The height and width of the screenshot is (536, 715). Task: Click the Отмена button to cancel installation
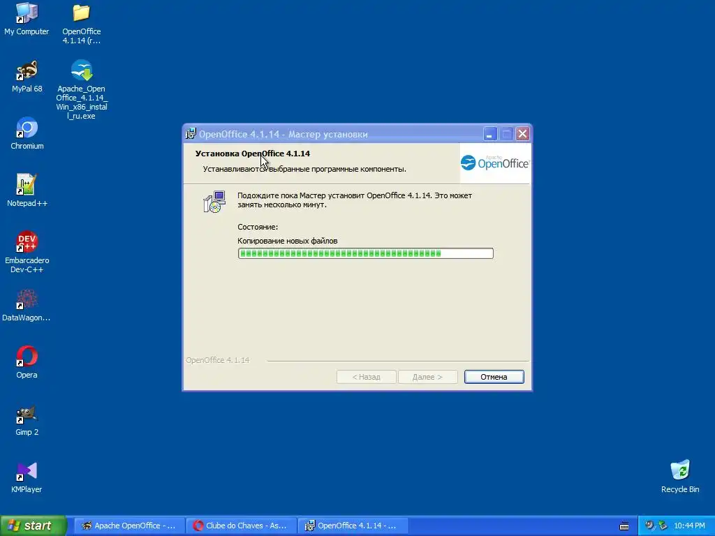[494, 377]
